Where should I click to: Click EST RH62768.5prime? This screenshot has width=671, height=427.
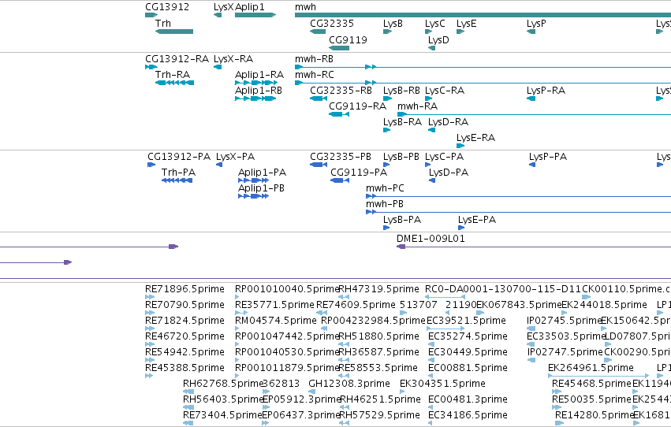tap(222, 384)
